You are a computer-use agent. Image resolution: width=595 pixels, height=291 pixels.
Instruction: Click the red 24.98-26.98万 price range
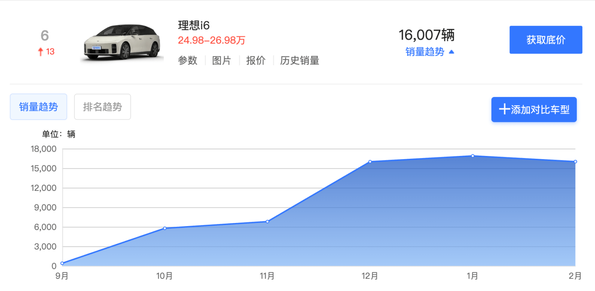211,40
